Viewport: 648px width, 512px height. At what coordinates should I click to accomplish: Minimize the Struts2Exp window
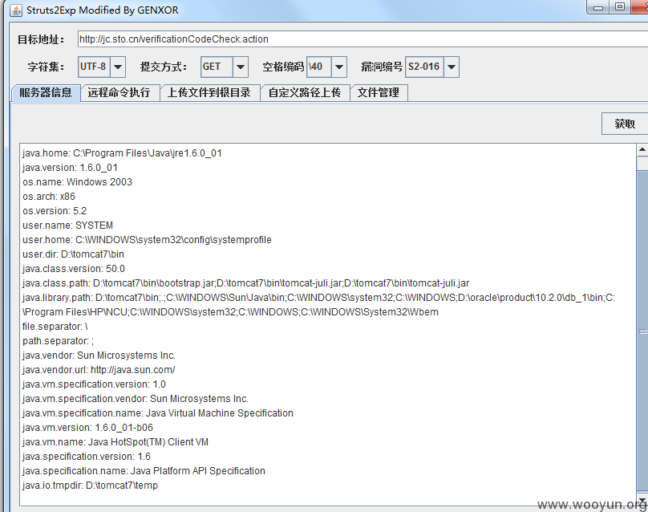point(597,7)
